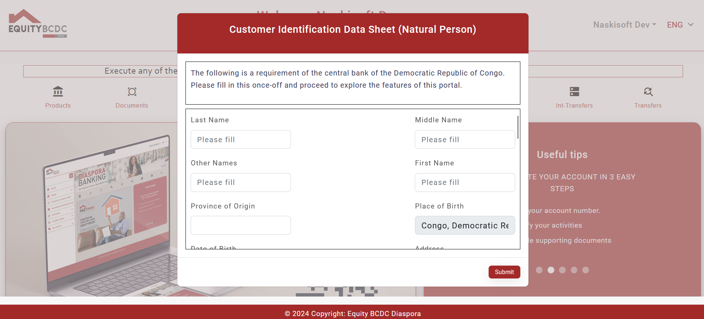704x319 pixels.
Task: Click the Equity BCDC logo
Action: tap(38, 23)
